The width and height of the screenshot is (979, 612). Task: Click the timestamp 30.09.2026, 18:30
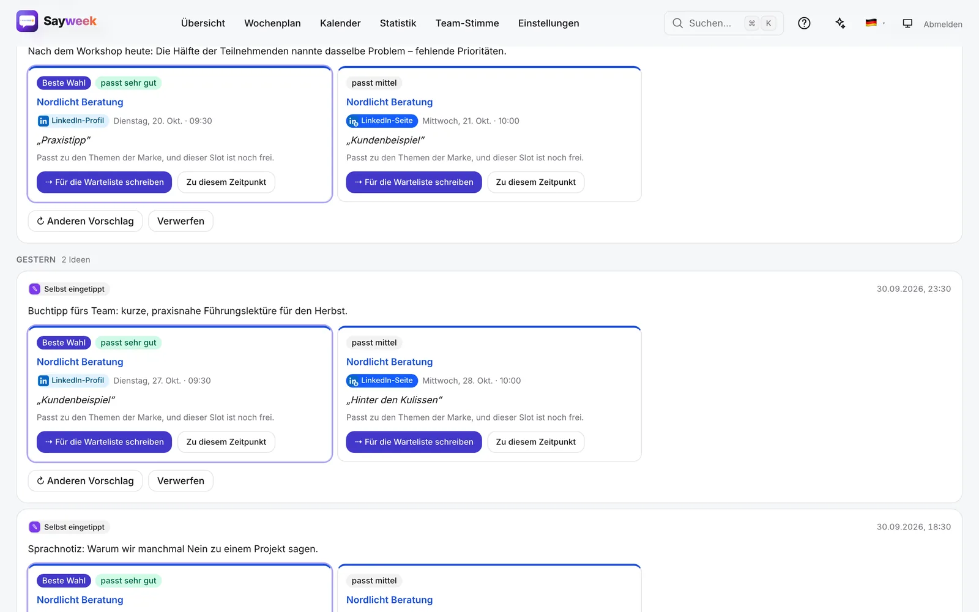pyautogui.click(x=914, y=527)
